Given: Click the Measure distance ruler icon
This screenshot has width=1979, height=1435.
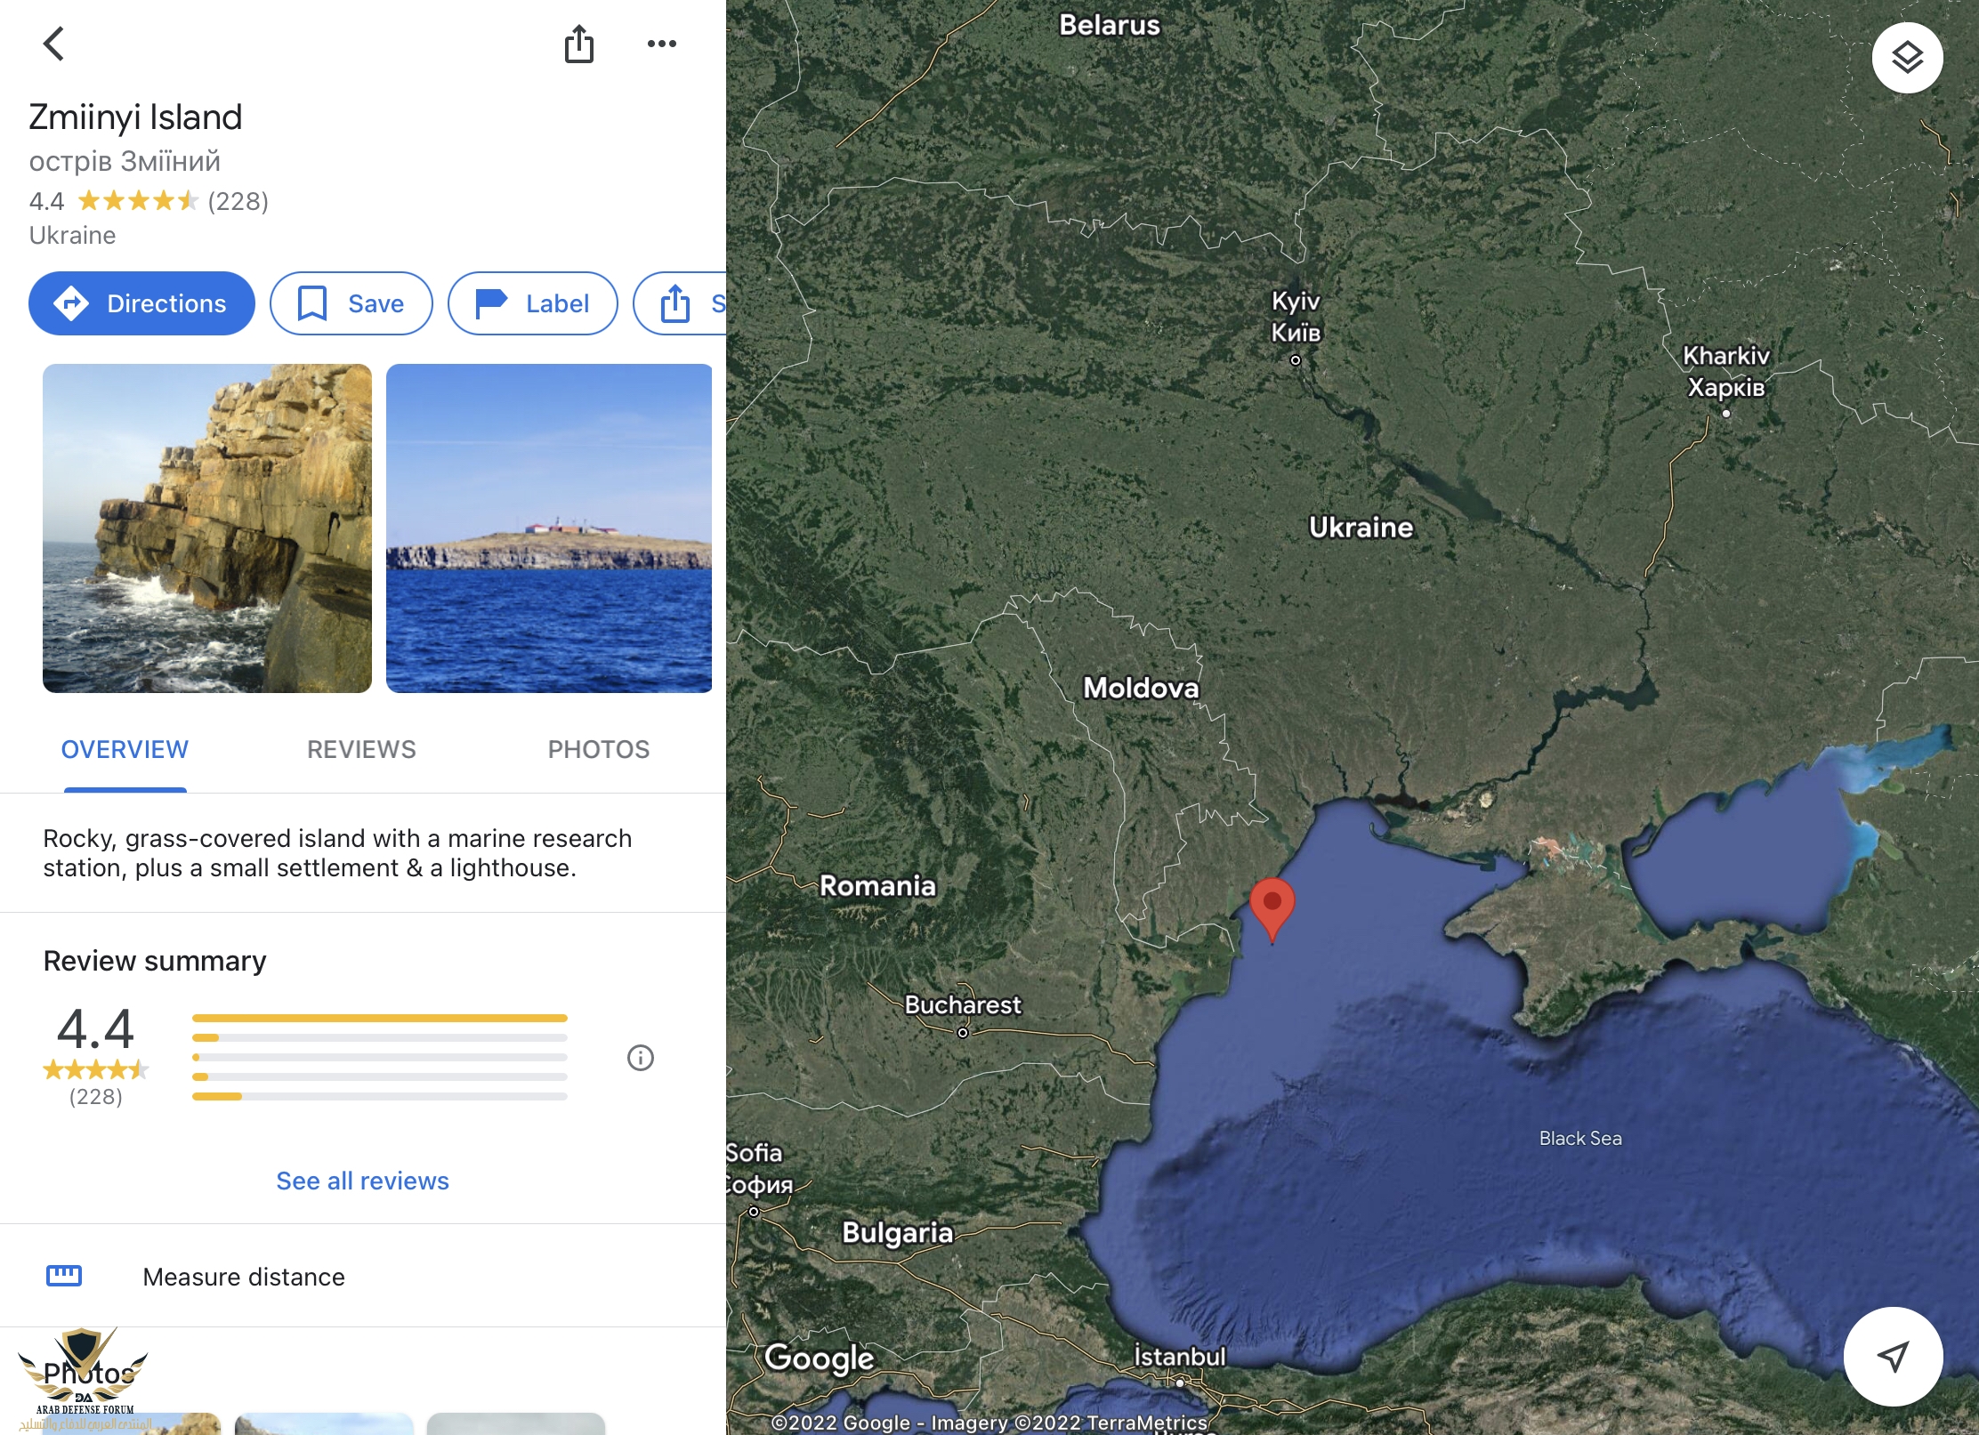Looking at the screenshot, I should 64,1276.
